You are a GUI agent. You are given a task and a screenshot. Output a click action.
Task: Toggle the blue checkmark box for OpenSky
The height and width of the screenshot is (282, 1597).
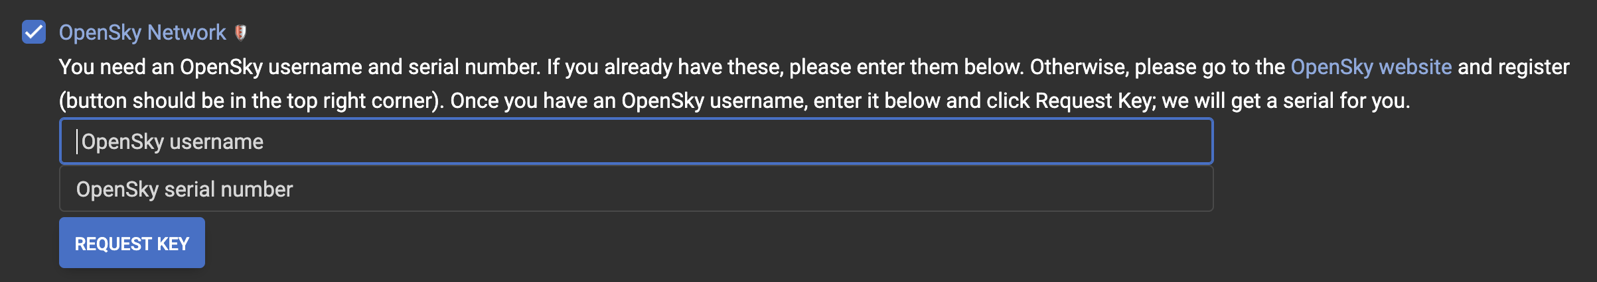point(34,32)
